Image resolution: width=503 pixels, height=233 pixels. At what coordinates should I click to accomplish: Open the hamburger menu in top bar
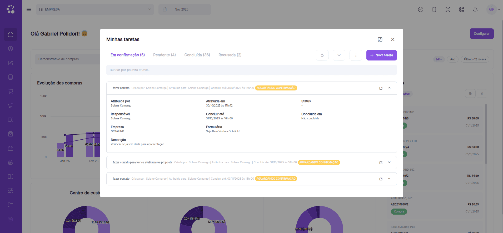tap(29, 9)
